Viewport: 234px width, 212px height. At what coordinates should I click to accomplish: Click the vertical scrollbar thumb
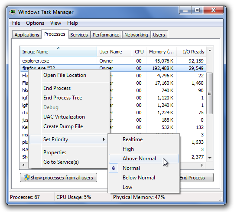pyautogui.click(x=210, y=93)
